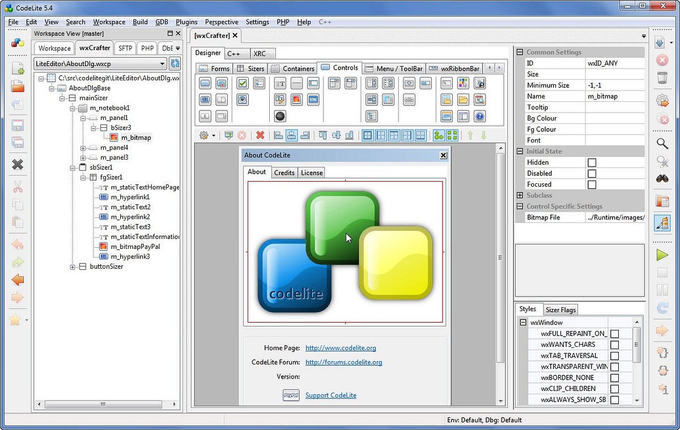Switch to the Sizer Flags tab
680x430 pixels.
[560, 309]
